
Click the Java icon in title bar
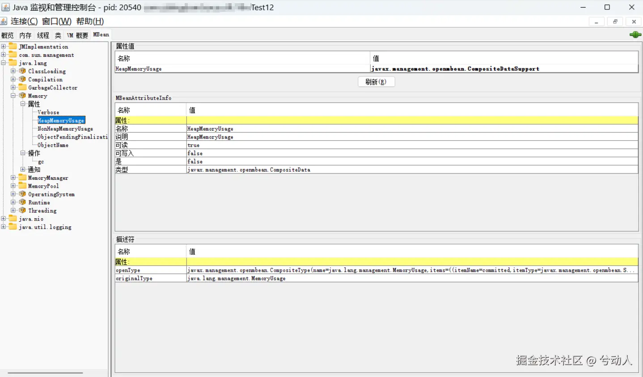(x=5, y=7)
